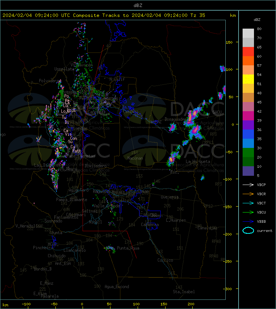The height and width of the screenshot is (309, 276).
Task: Click the timestamp 2024/02/04 09:24:00 UTC header
Action: 36,15
